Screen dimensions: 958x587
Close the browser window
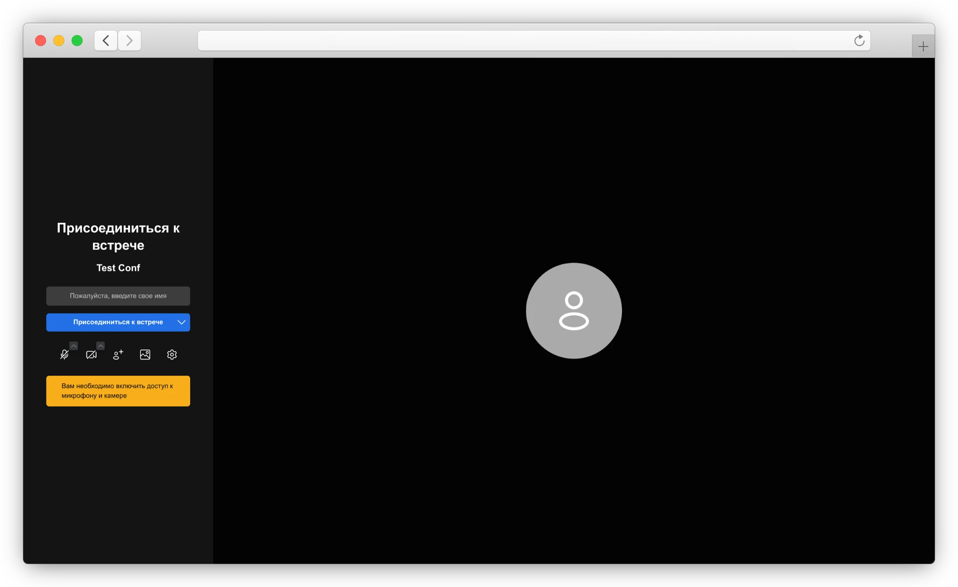[x=41, y=41]
